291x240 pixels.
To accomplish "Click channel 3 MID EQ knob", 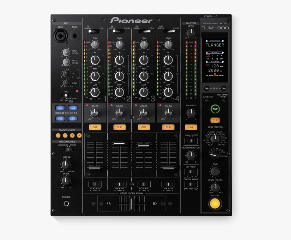I will click(144, 76).
